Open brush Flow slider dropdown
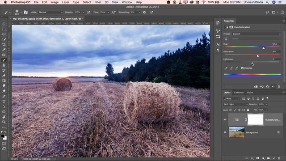This screenshot has height=161, width=286. [x=108, y=13]
